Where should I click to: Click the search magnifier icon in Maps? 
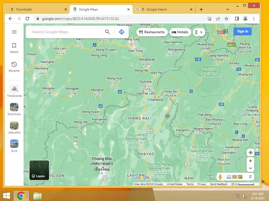coord(107,32)
